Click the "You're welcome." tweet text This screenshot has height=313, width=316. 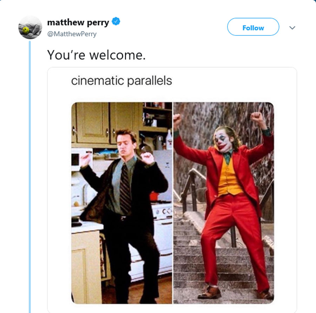[x=96, y=55]
